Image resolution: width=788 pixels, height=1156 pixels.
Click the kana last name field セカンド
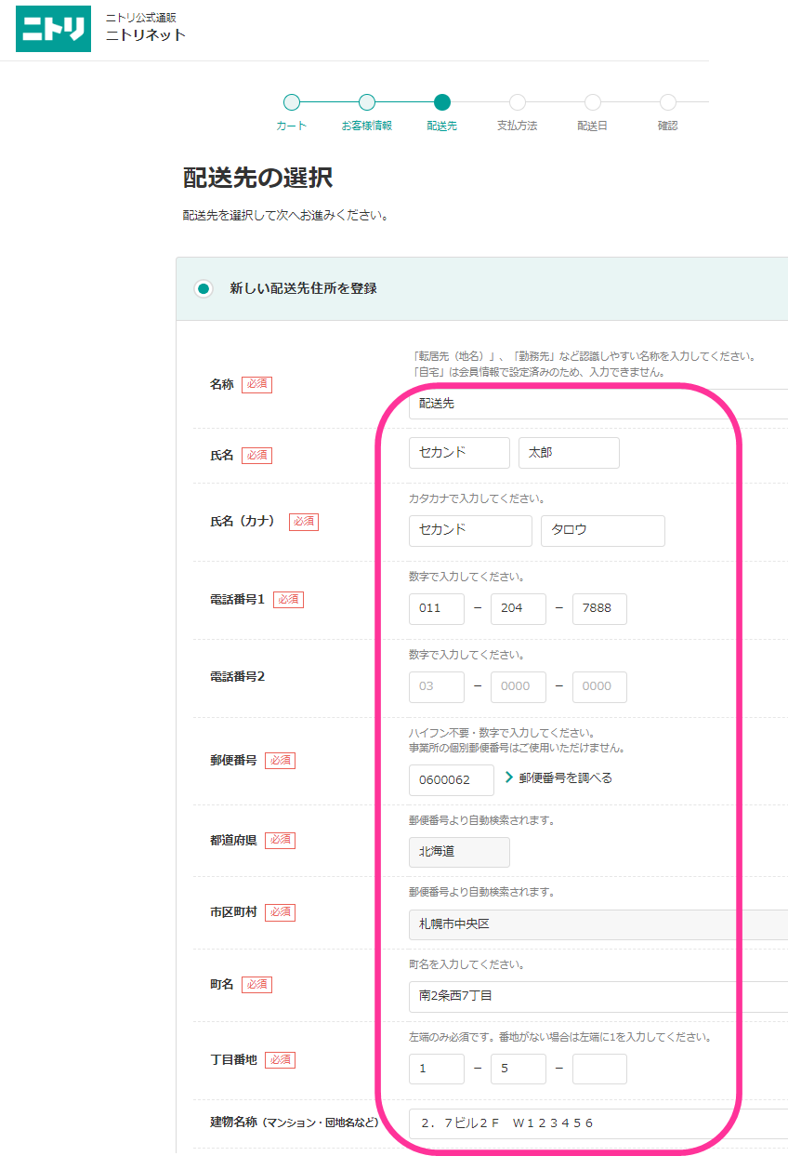[470, 531]
